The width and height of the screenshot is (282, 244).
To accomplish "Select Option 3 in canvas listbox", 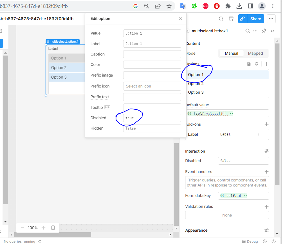I will [67, 77].
